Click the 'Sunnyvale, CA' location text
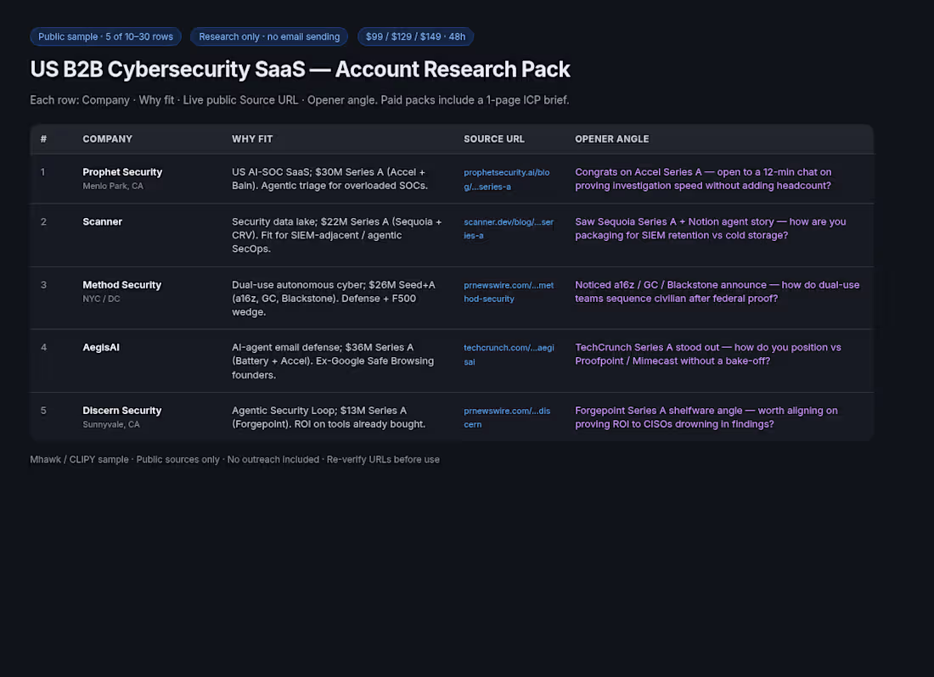 (x=110, y=424)
